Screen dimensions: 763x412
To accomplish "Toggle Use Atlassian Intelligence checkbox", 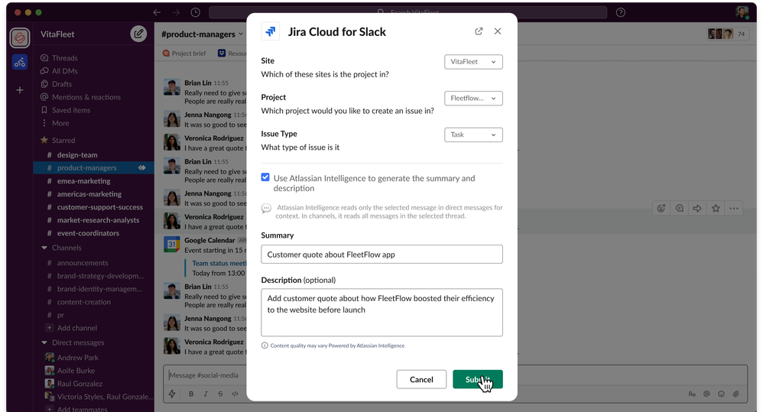I will [x=265, y=177].
